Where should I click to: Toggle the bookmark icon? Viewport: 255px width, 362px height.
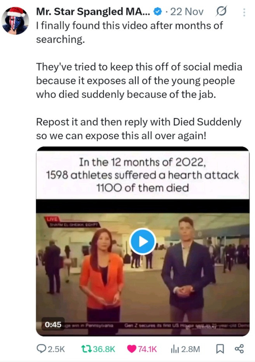click(220, 349)
